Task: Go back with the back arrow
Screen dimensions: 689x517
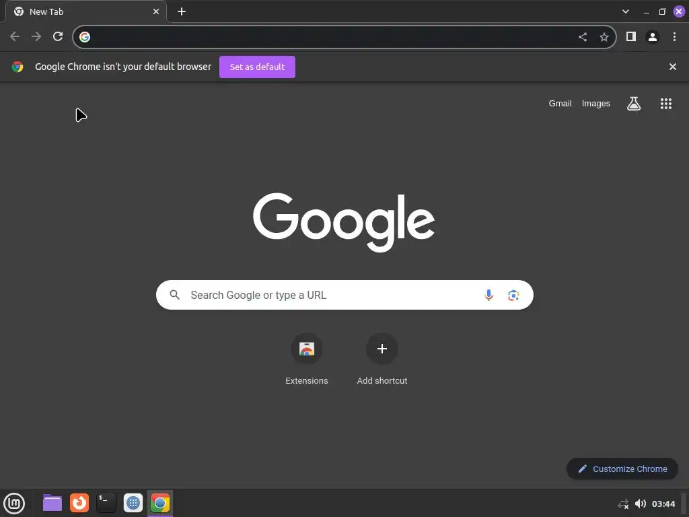Action: [x=15, y=36]
